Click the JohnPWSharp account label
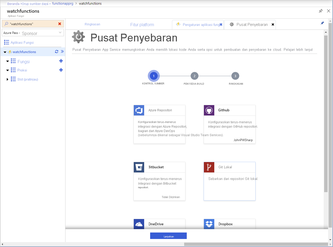333x247 pixels. click(x=243, y=140)
